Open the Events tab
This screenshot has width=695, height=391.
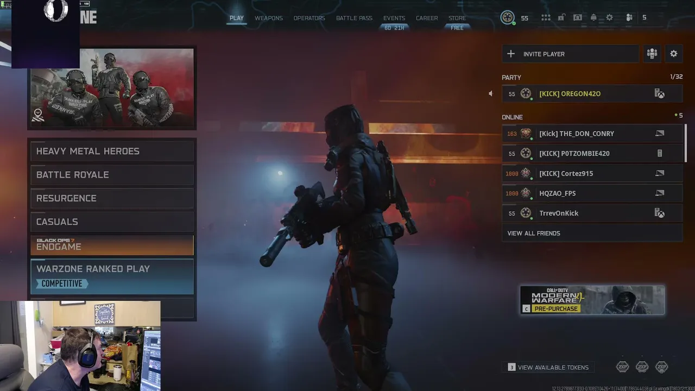pos(394,18)
